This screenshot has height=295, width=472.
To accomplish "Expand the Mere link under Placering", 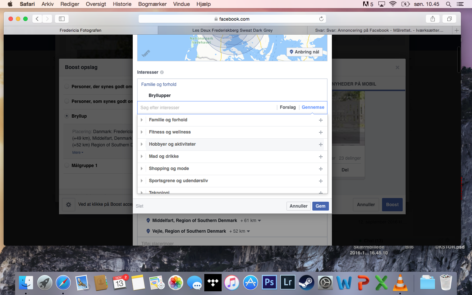I will coord(78,152).
